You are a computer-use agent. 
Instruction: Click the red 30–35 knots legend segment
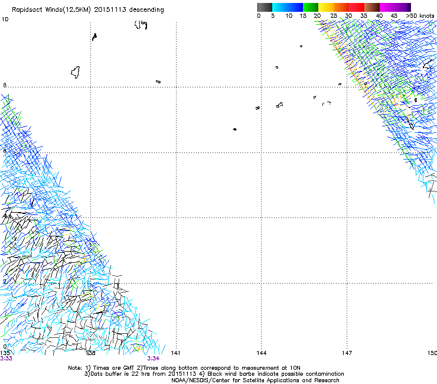[357, 7]
